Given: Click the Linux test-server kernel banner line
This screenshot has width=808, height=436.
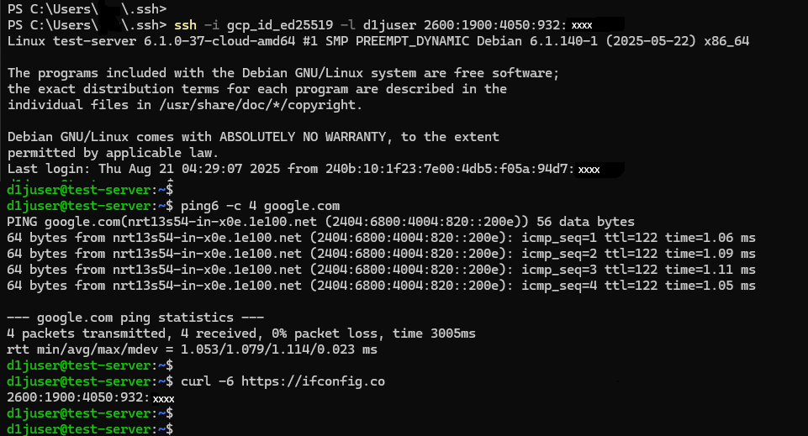Looking at the screenshot, I should (x=378, y=41).
